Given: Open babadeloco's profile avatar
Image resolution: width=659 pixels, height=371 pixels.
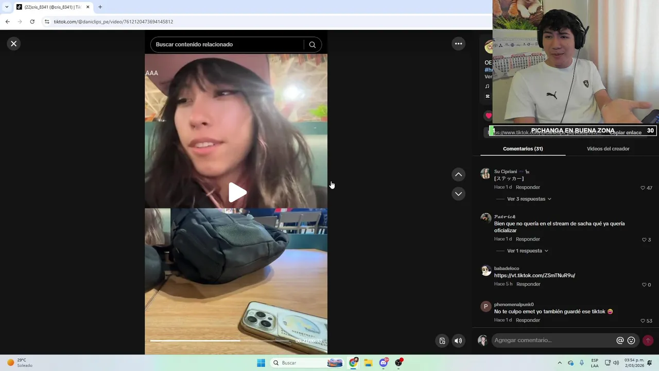Looking at the screenshot, I should 485,271.
